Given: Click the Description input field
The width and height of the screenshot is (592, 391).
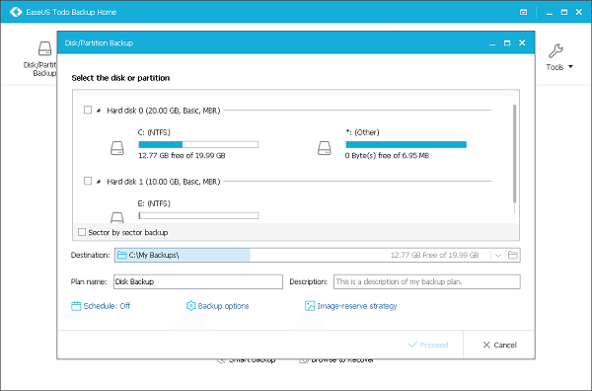Looking at the screenshot, I should [427, 281].
